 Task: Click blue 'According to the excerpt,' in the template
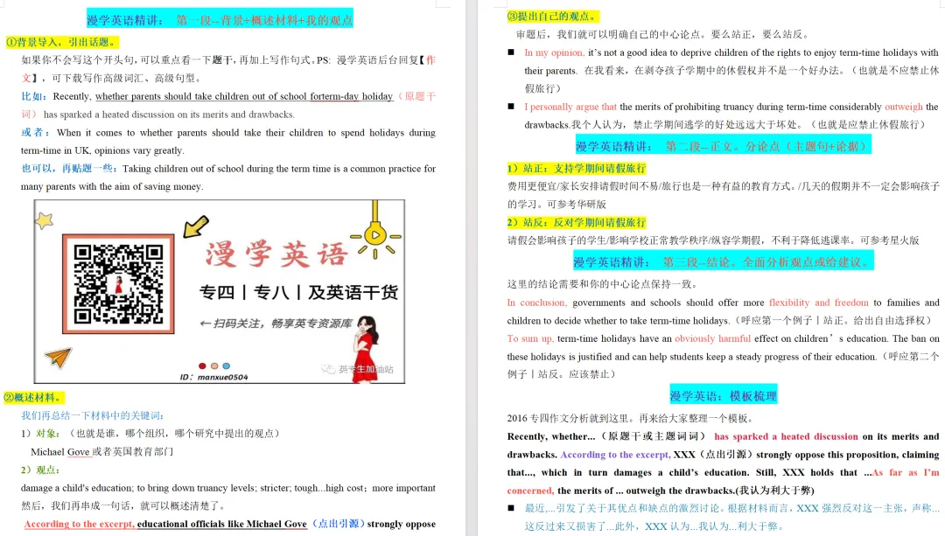(615, 454)
